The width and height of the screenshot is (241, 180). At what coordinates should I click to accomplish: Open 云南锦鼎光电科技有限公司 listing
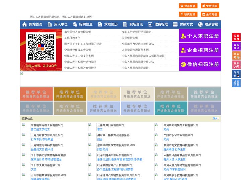pyautogui.click(x=47, y=145)
